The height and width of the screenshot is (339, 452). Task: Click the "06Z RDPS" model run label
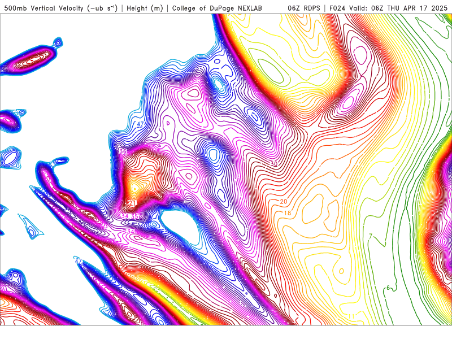[x=304, y=8]
